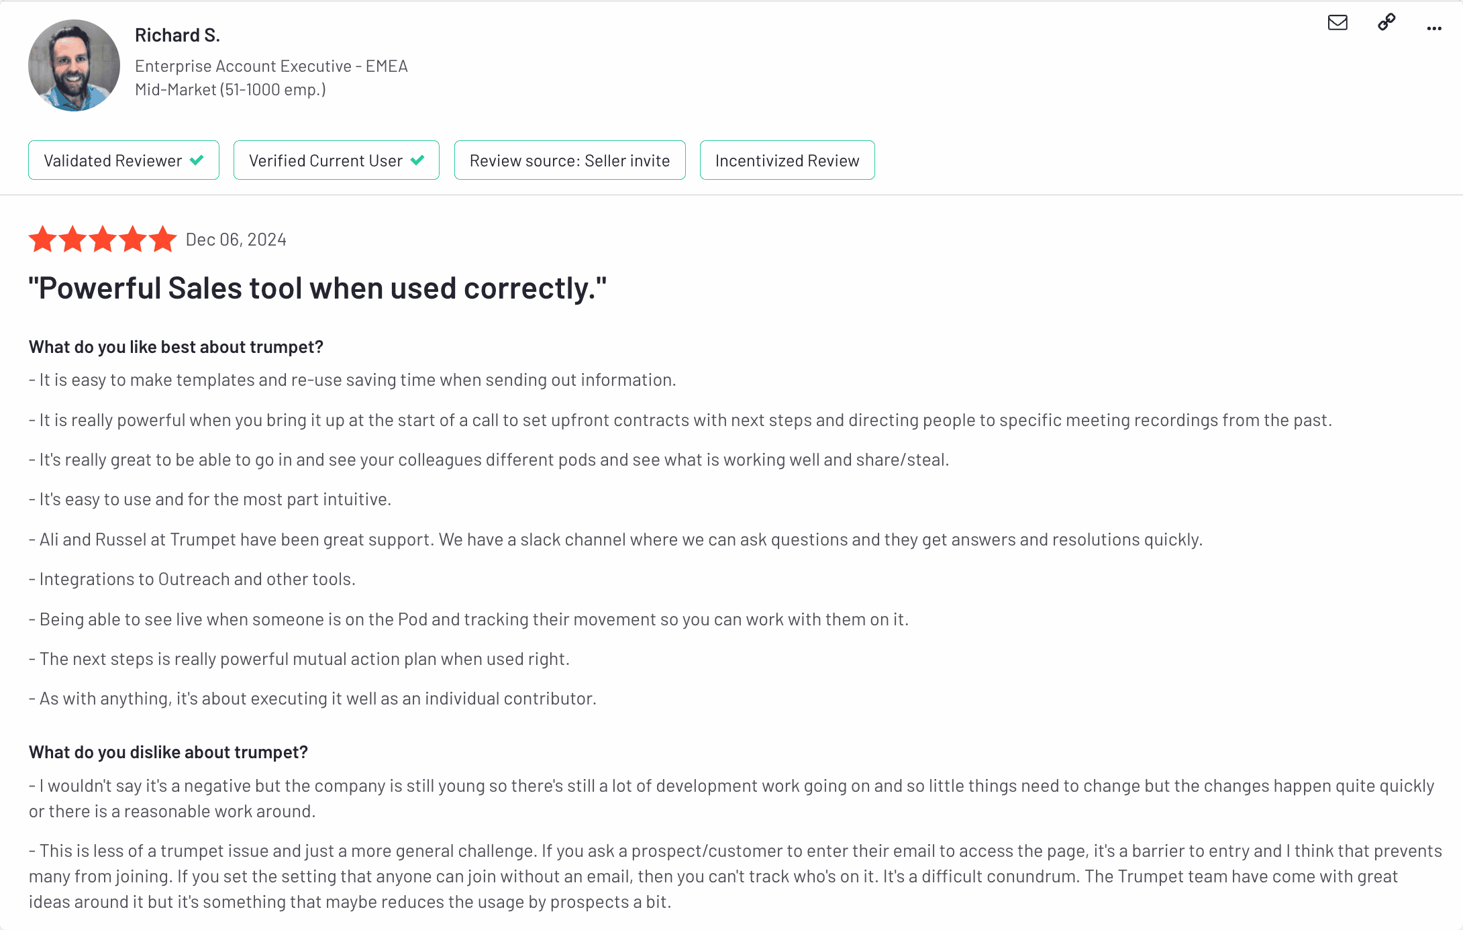Click the Richard S. reviewer name
The width and height of the screenshot is (1463, 930).
pos(177,35)
